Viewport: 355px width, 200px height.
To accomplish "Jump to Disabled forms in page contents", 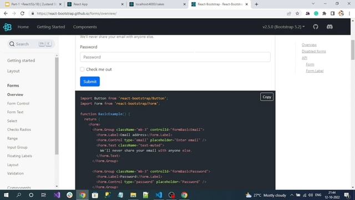I will tap(313, 51).
